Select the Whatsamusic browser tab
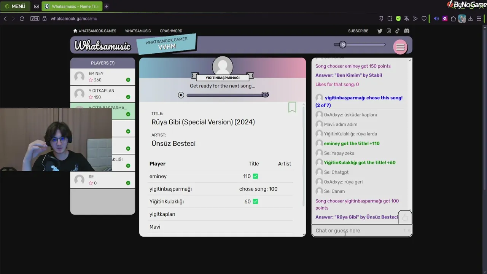Image resolution: width=487 pixels, height=274 pixels. point(72,6)
